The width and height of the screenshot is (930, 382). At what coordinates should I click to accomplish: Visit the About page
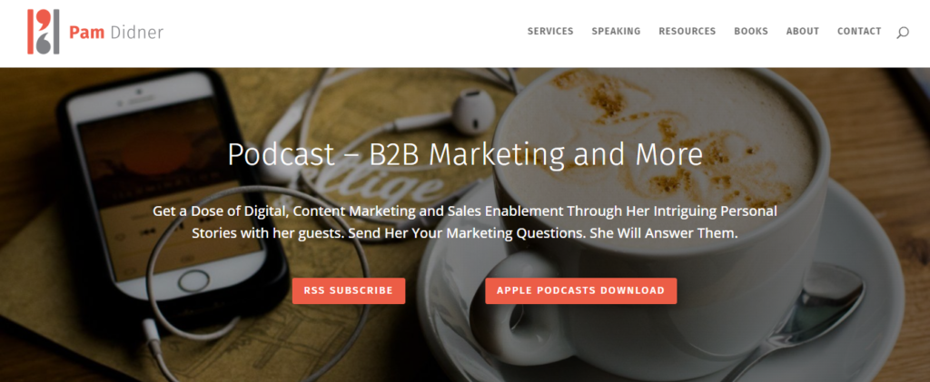coord(803,32)
